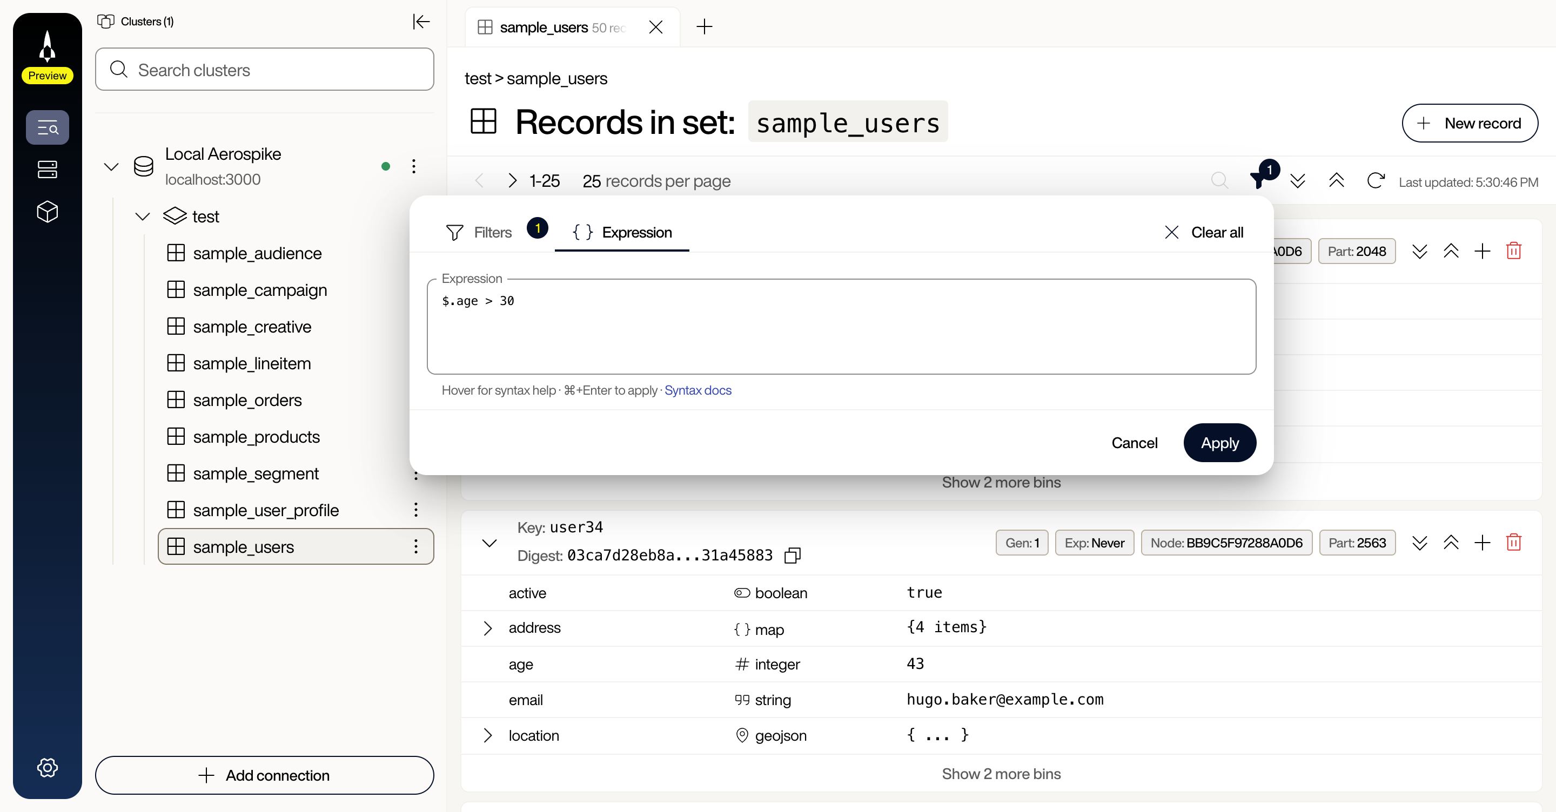Expand all records with double-down chevron
The height and width of the screenshot is (812, 1556).
coord(1298,180)
